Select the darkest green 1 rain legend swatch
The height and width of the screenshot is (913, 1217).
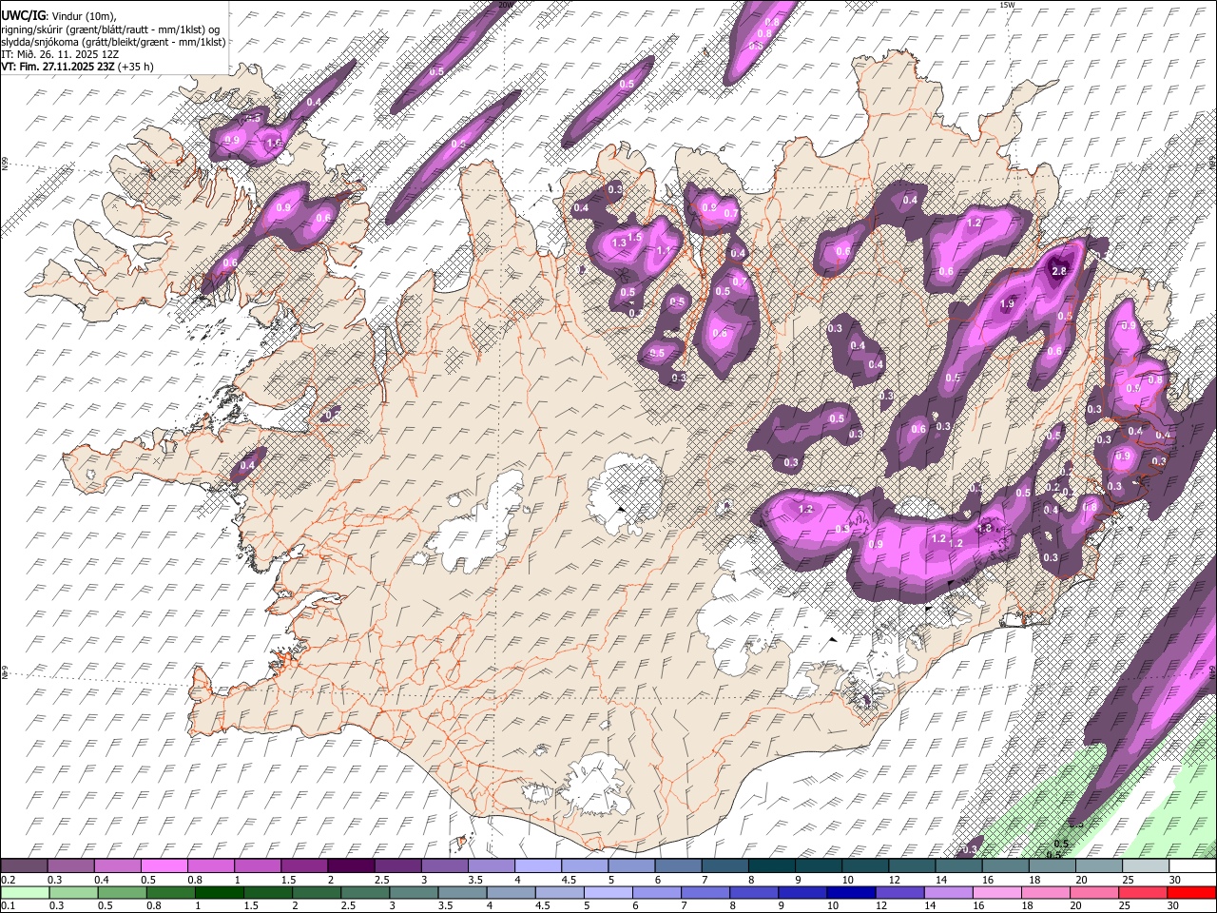pyautogui.click(x=220, y=892)
